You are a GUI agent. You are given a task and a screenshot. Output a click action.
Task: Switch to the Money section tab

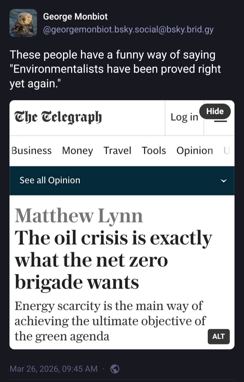[x=77, y=150]
